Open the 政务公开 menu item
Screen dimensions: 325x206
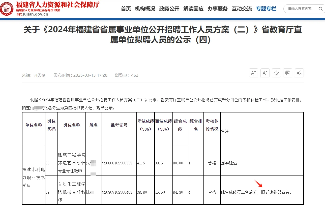(169, 8)
